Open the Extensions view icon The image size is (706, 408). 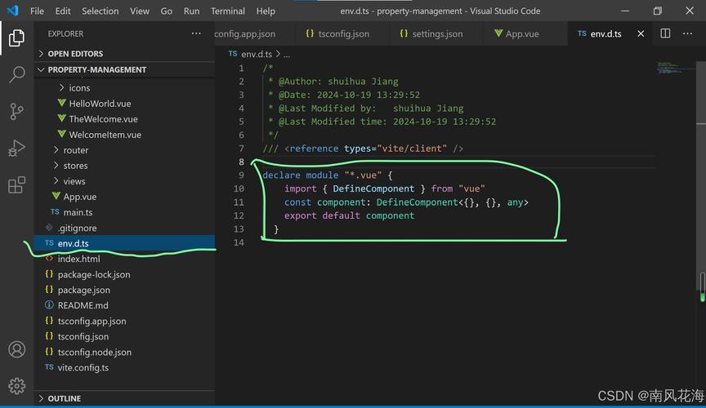(16, 185)
